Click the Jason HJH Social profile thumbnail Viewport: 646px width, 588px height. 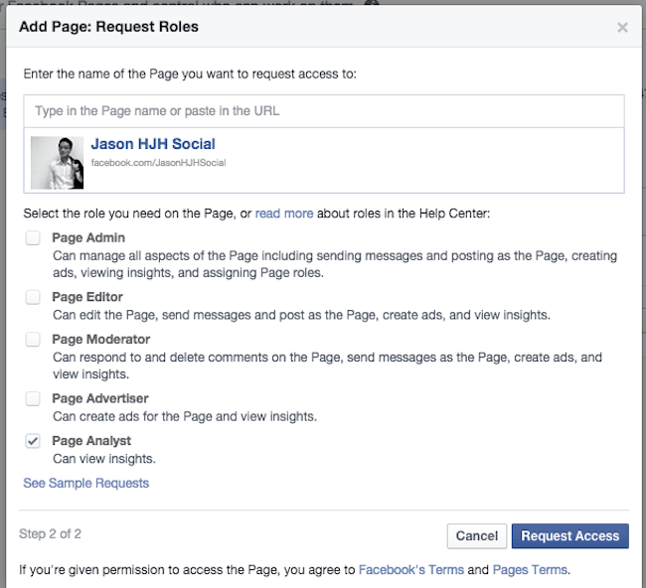[x=58, y=163]
